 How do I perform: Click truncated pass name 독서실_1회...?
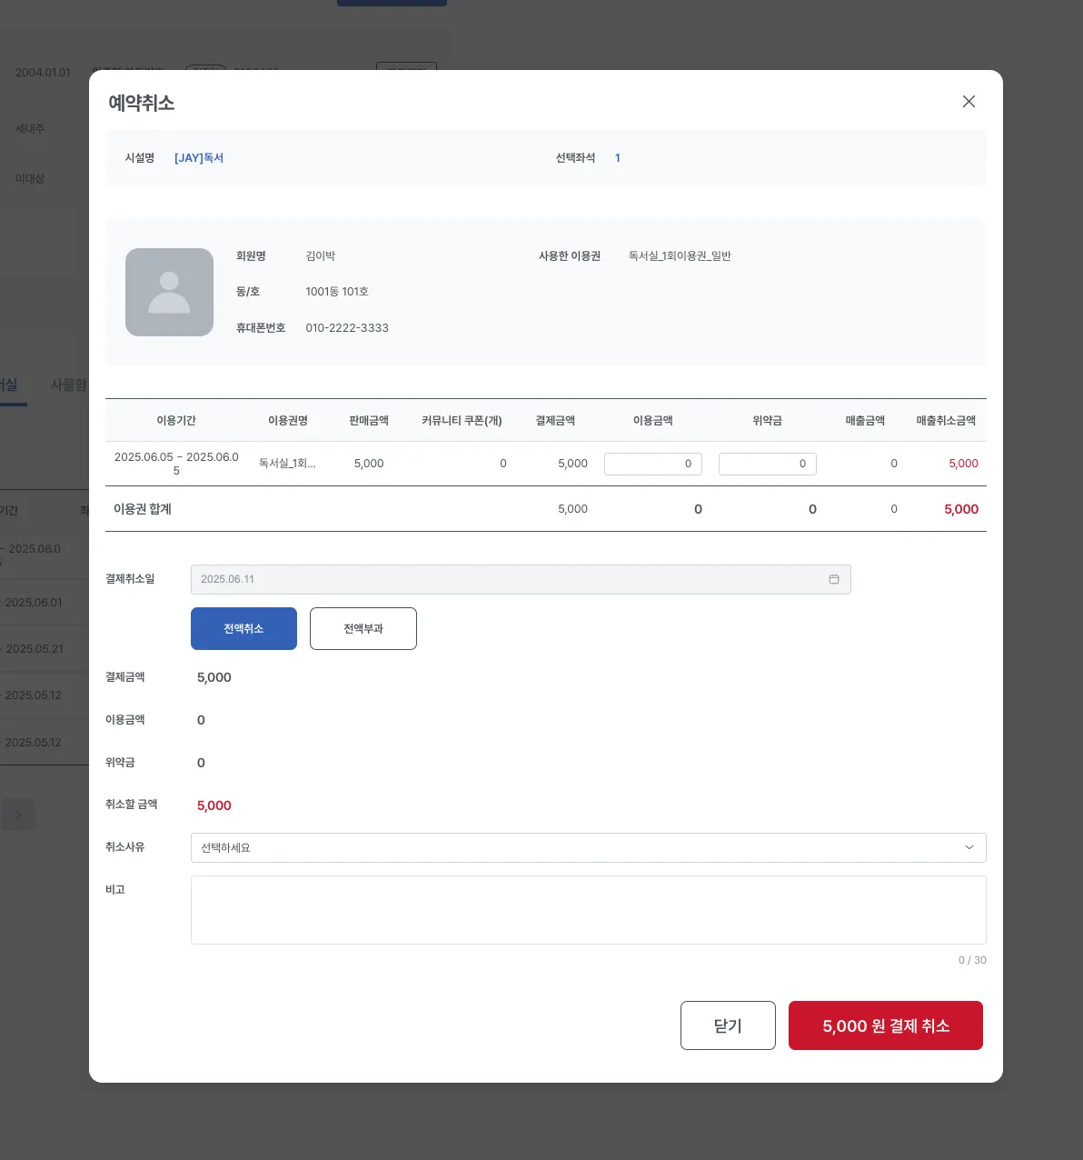[x=287, y=464]
